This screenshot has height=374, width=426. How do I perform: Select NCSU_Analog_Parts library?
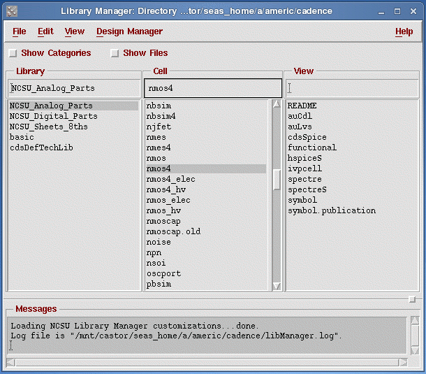(74, 106)
